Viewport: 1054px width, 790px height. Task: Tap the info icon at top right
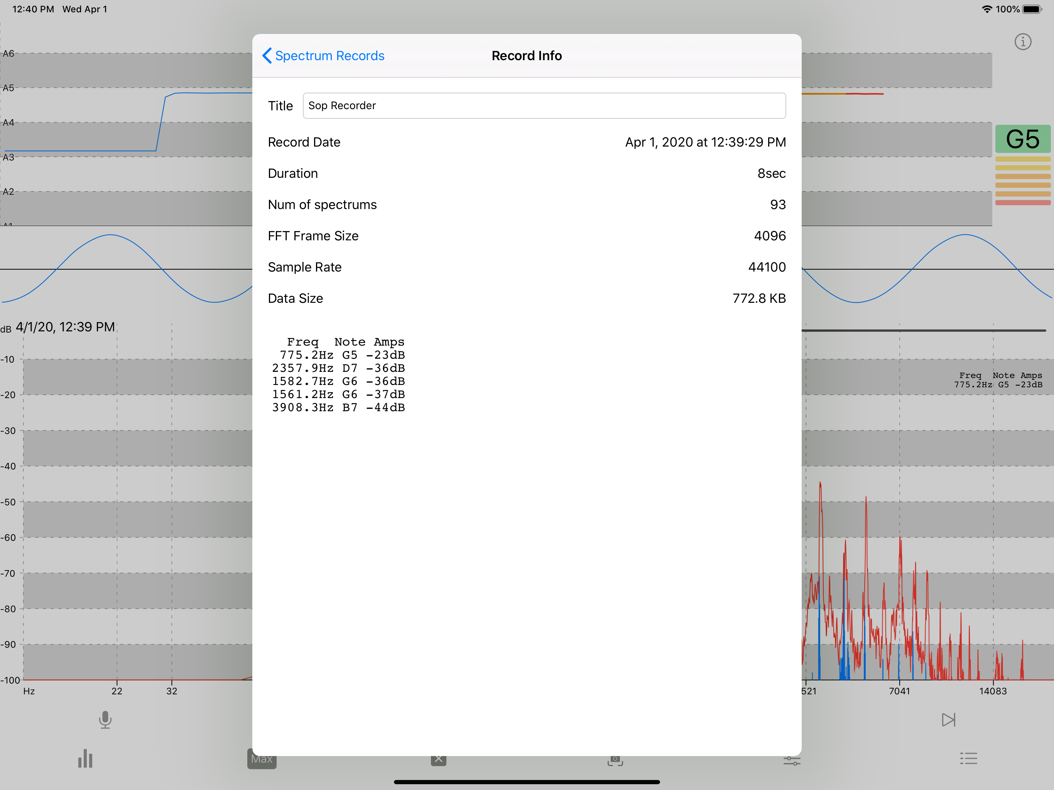coord(1022,42)
